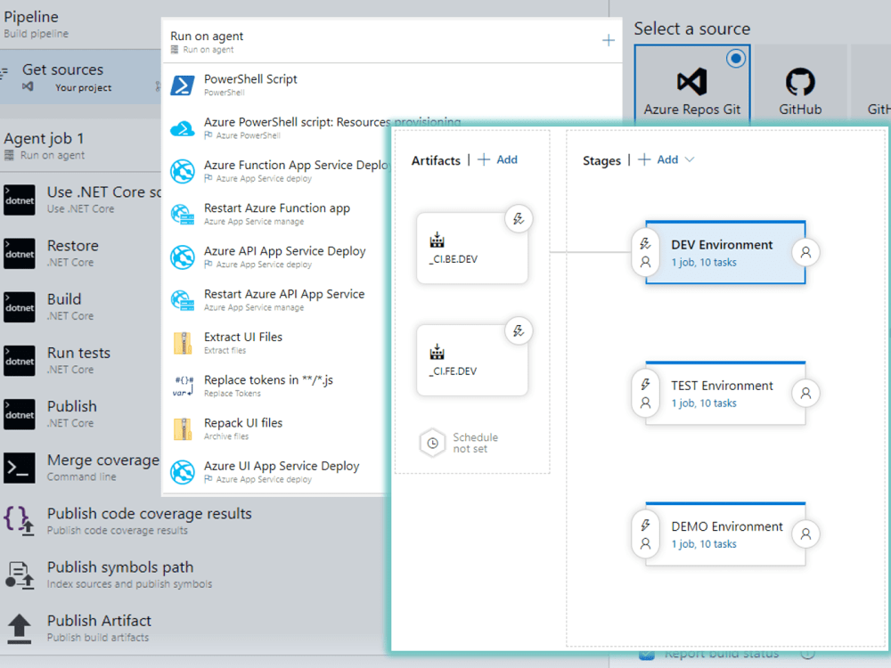This screenshot has width=891, height=668.
Task: Check the Report build status checkbox
Action: coord(646,653)
